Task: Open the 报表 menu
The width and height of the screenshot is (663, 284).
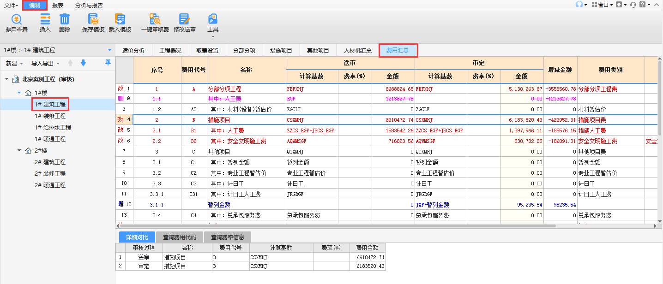Action: [x=58, y=6]
